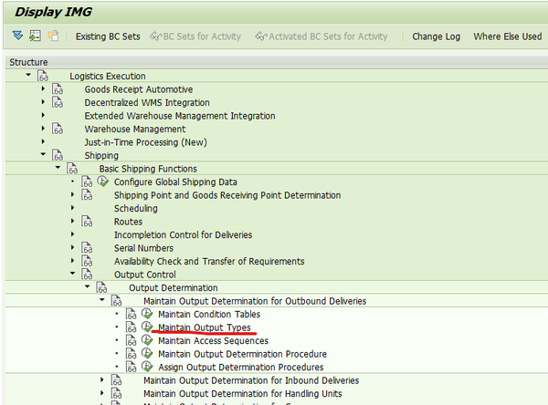Execute the Maintain Output Types activity icon
548x405 pixels.
(x=147, y=327)
